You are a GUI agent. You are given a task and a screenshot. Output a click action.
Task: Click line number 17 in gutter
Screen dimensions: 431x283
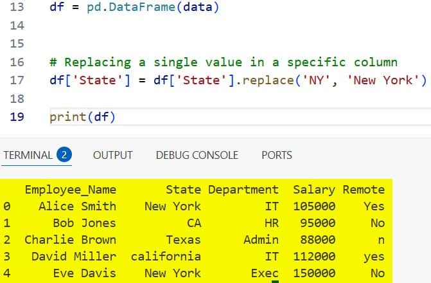17,80
